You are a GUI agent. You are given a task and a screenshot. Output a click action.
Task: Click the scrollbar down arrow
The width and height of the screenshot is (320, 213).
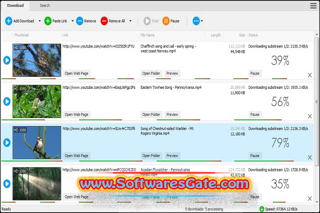(317, 202)
